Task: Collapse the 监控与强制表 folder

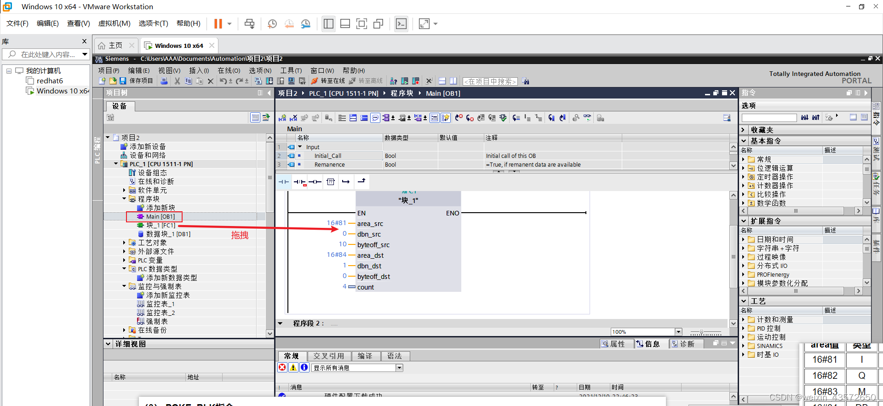Action: [x=124, y=286]
